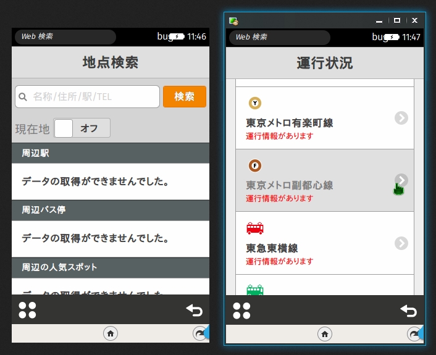Minimize the 運行状況 simulator window
This screenshot has height=355, width=436.
pos(379,20)
